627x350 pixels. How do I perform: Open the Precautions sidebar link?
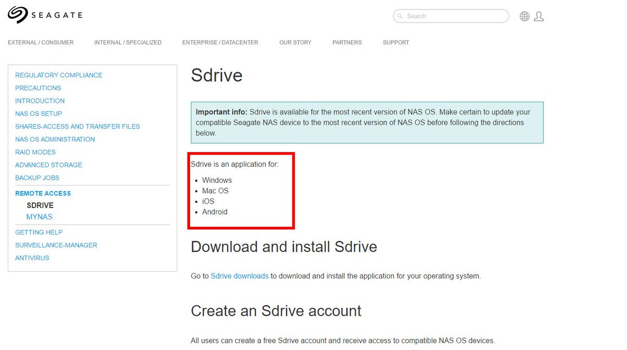[x=38, y=88]
